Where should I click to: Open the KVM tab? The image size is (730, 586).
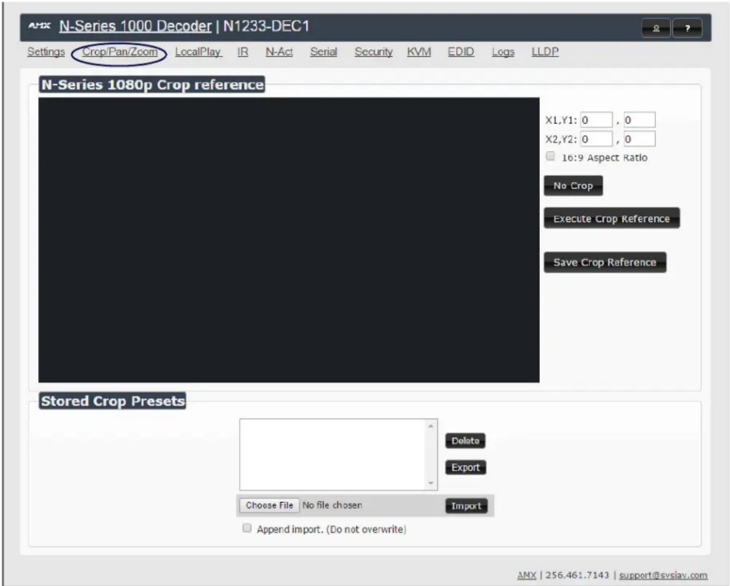(419, 52)
